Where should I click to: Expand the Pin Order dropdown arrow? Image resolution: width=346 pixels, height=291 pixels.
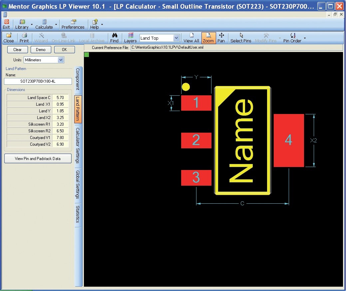[305, 38]
